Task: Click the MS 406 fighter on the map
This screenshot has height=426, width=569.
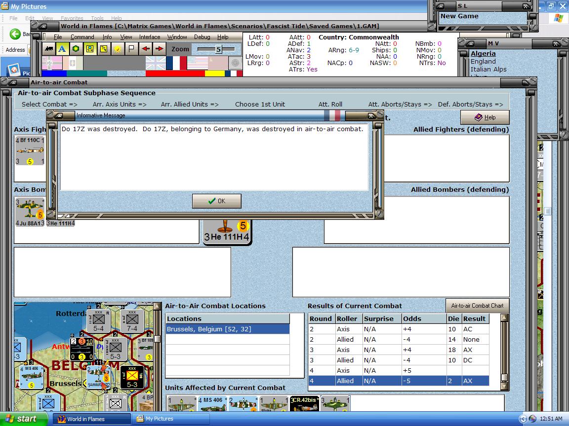Action: 31,377
